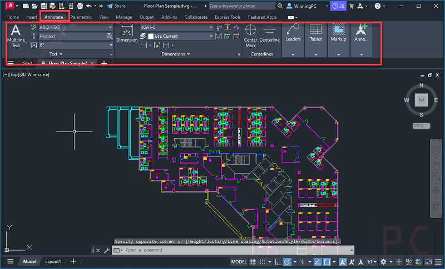The width and height of the screenshot is (445, 269).
Task: Click the Share button
Action: (116, 6)
